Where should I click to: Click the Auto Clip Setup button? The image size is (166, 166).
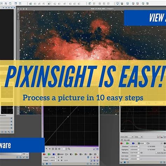161,153
